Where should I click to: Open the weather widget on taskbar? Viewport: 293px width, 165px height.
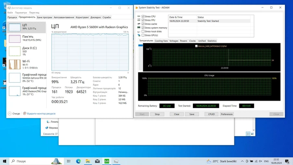tap(221, 161)
